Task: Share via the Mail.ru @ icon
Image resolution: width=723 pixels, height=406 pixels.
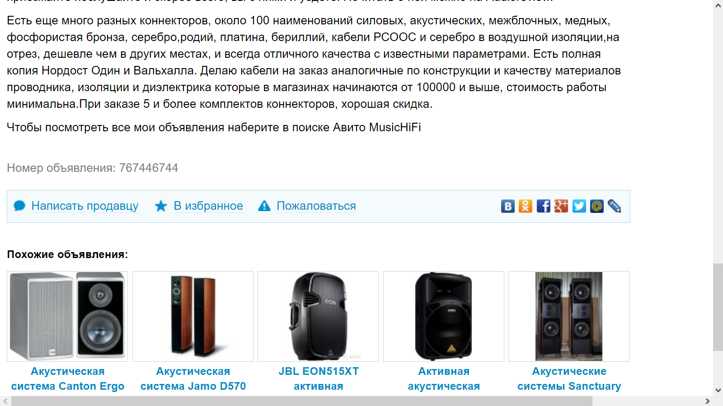Action: (x=596, y=206)
